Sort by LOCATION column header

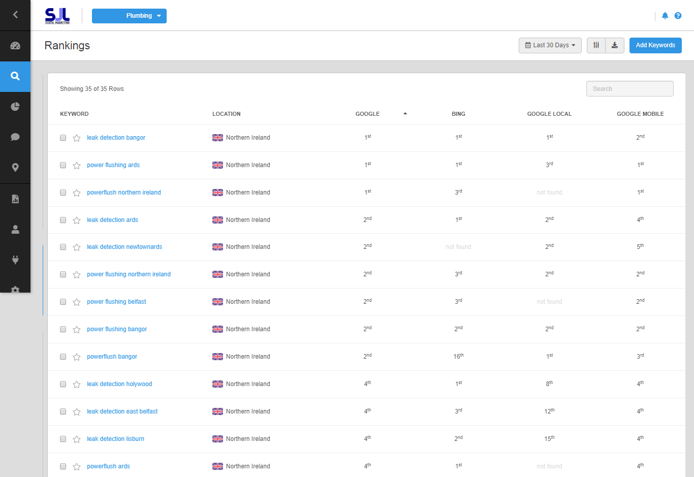click(227, 114)
